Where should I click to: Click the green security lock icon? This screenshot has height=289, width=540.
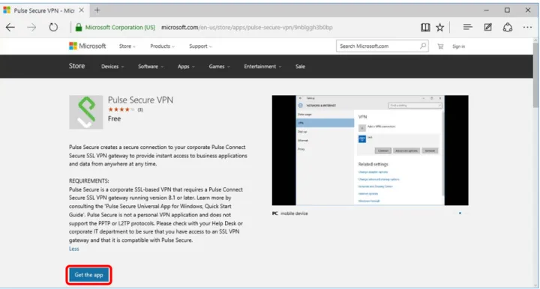[79, 28]
